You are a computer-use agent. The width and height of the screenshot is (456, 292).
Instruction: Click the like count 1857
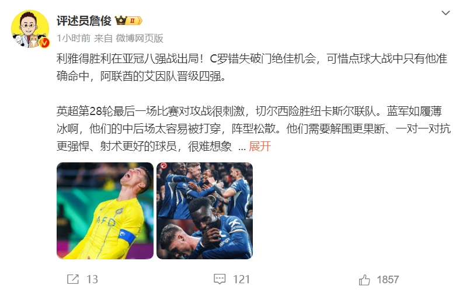pyautogui.click(x=388, y=280)
